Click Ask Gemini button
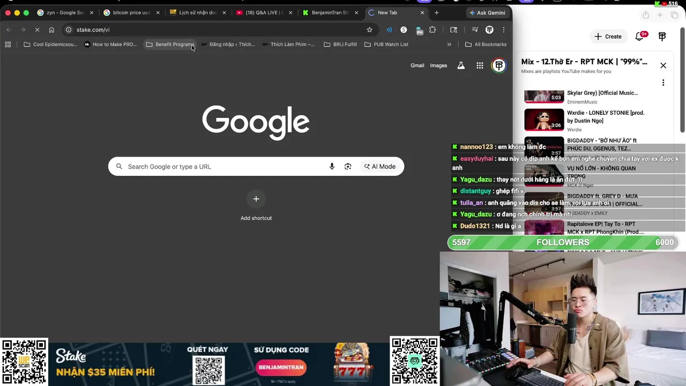The image size is (686, 386). click(x=487, y=12)
